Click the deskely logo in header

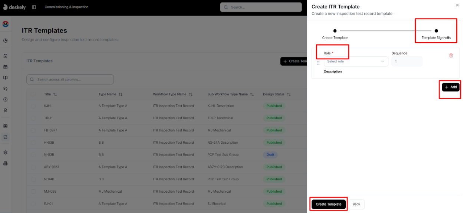click(14, 7)
